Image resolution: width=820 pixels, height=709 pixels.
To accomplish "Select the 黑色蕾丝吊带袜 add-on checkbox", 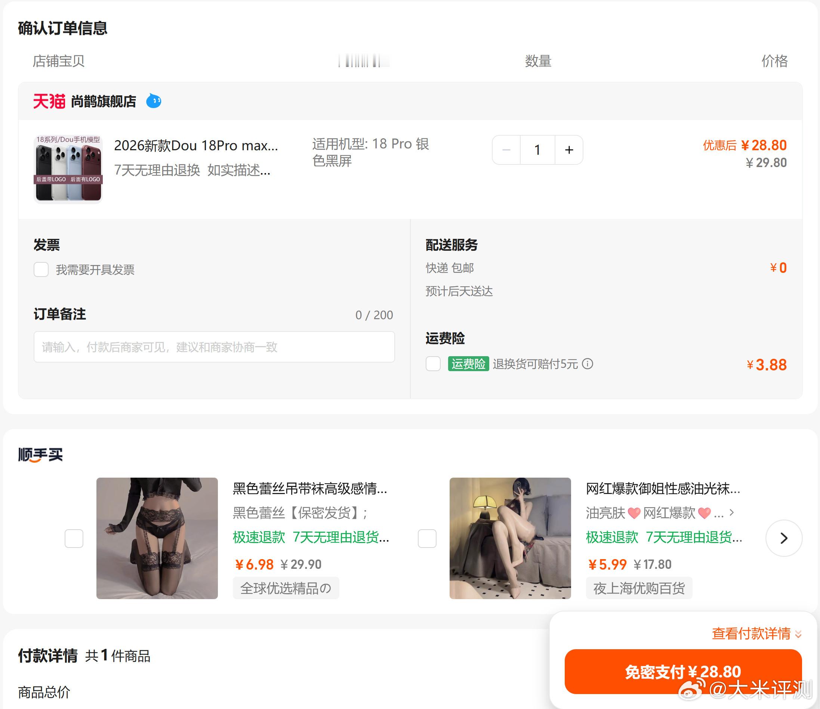I will tap(74, 539).
